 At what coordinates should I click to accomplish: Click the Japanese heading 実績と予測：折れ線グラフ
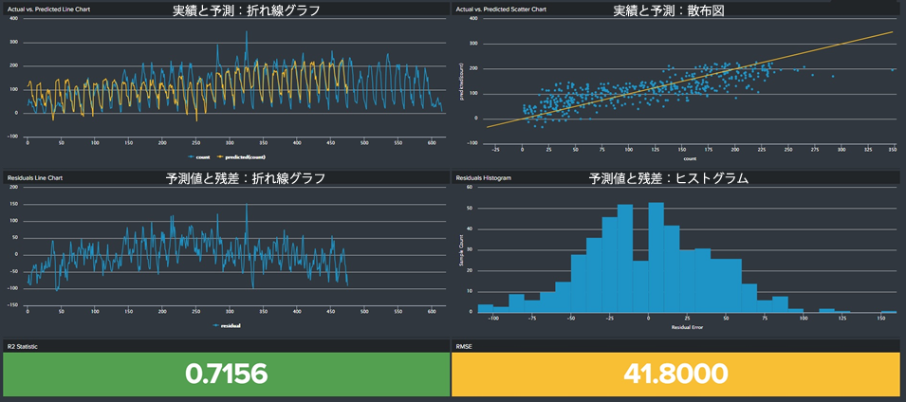247,11
